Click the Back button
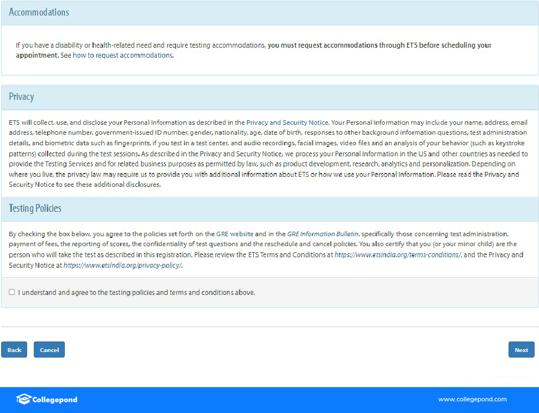 [x=14, y=350]
